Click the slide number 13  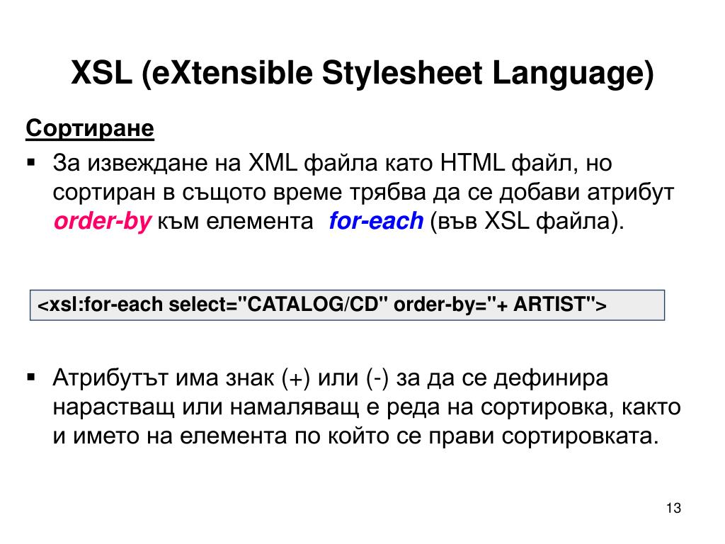coord(674,508)
